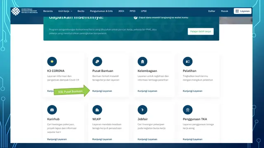Visit Kunjungi Layanan under Penggunaan TKA
The width and height of the screenshot is (264, 148).
pos(193,139)
